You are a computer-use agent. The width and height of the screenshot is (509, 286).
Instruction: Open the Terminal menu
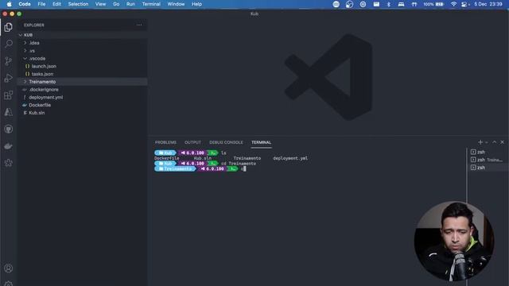151,4
